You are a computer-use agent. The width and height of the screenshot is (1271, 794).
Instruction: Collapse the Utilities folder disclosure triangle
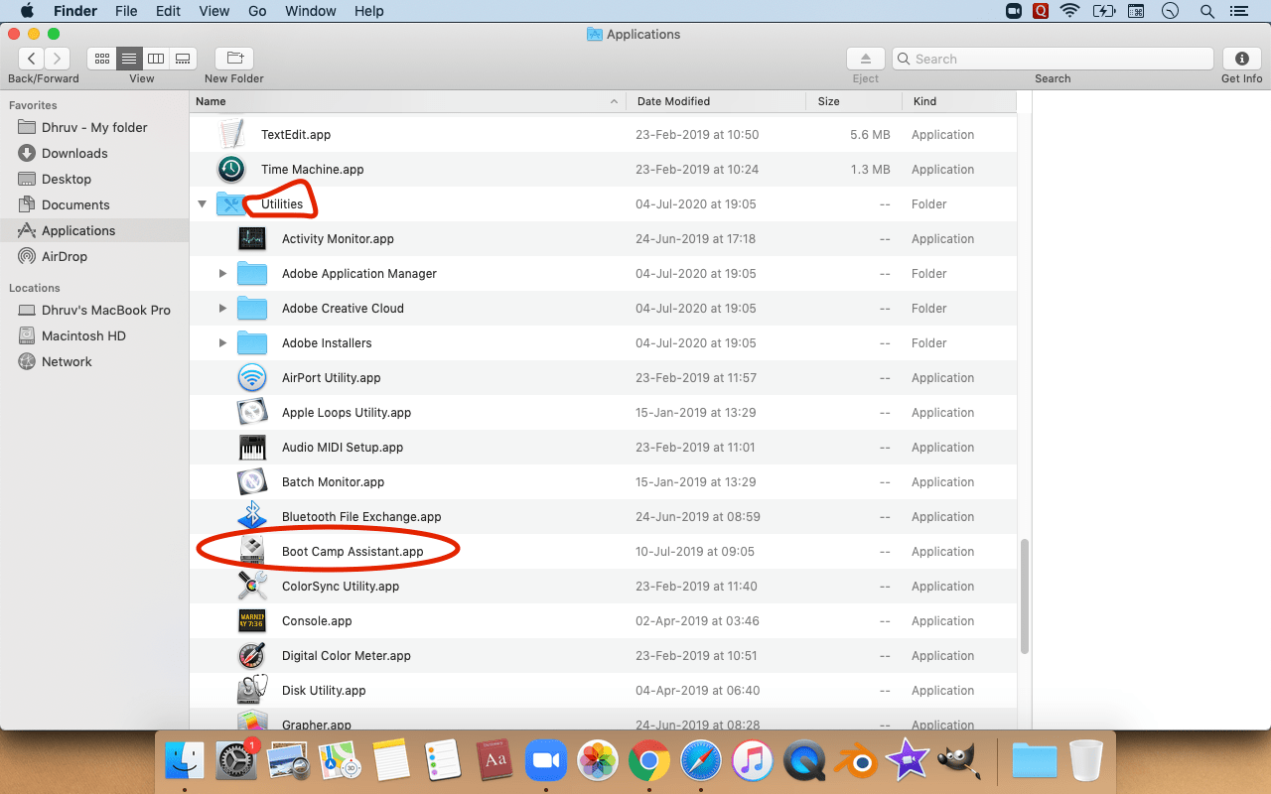click(x=203, y=204)
